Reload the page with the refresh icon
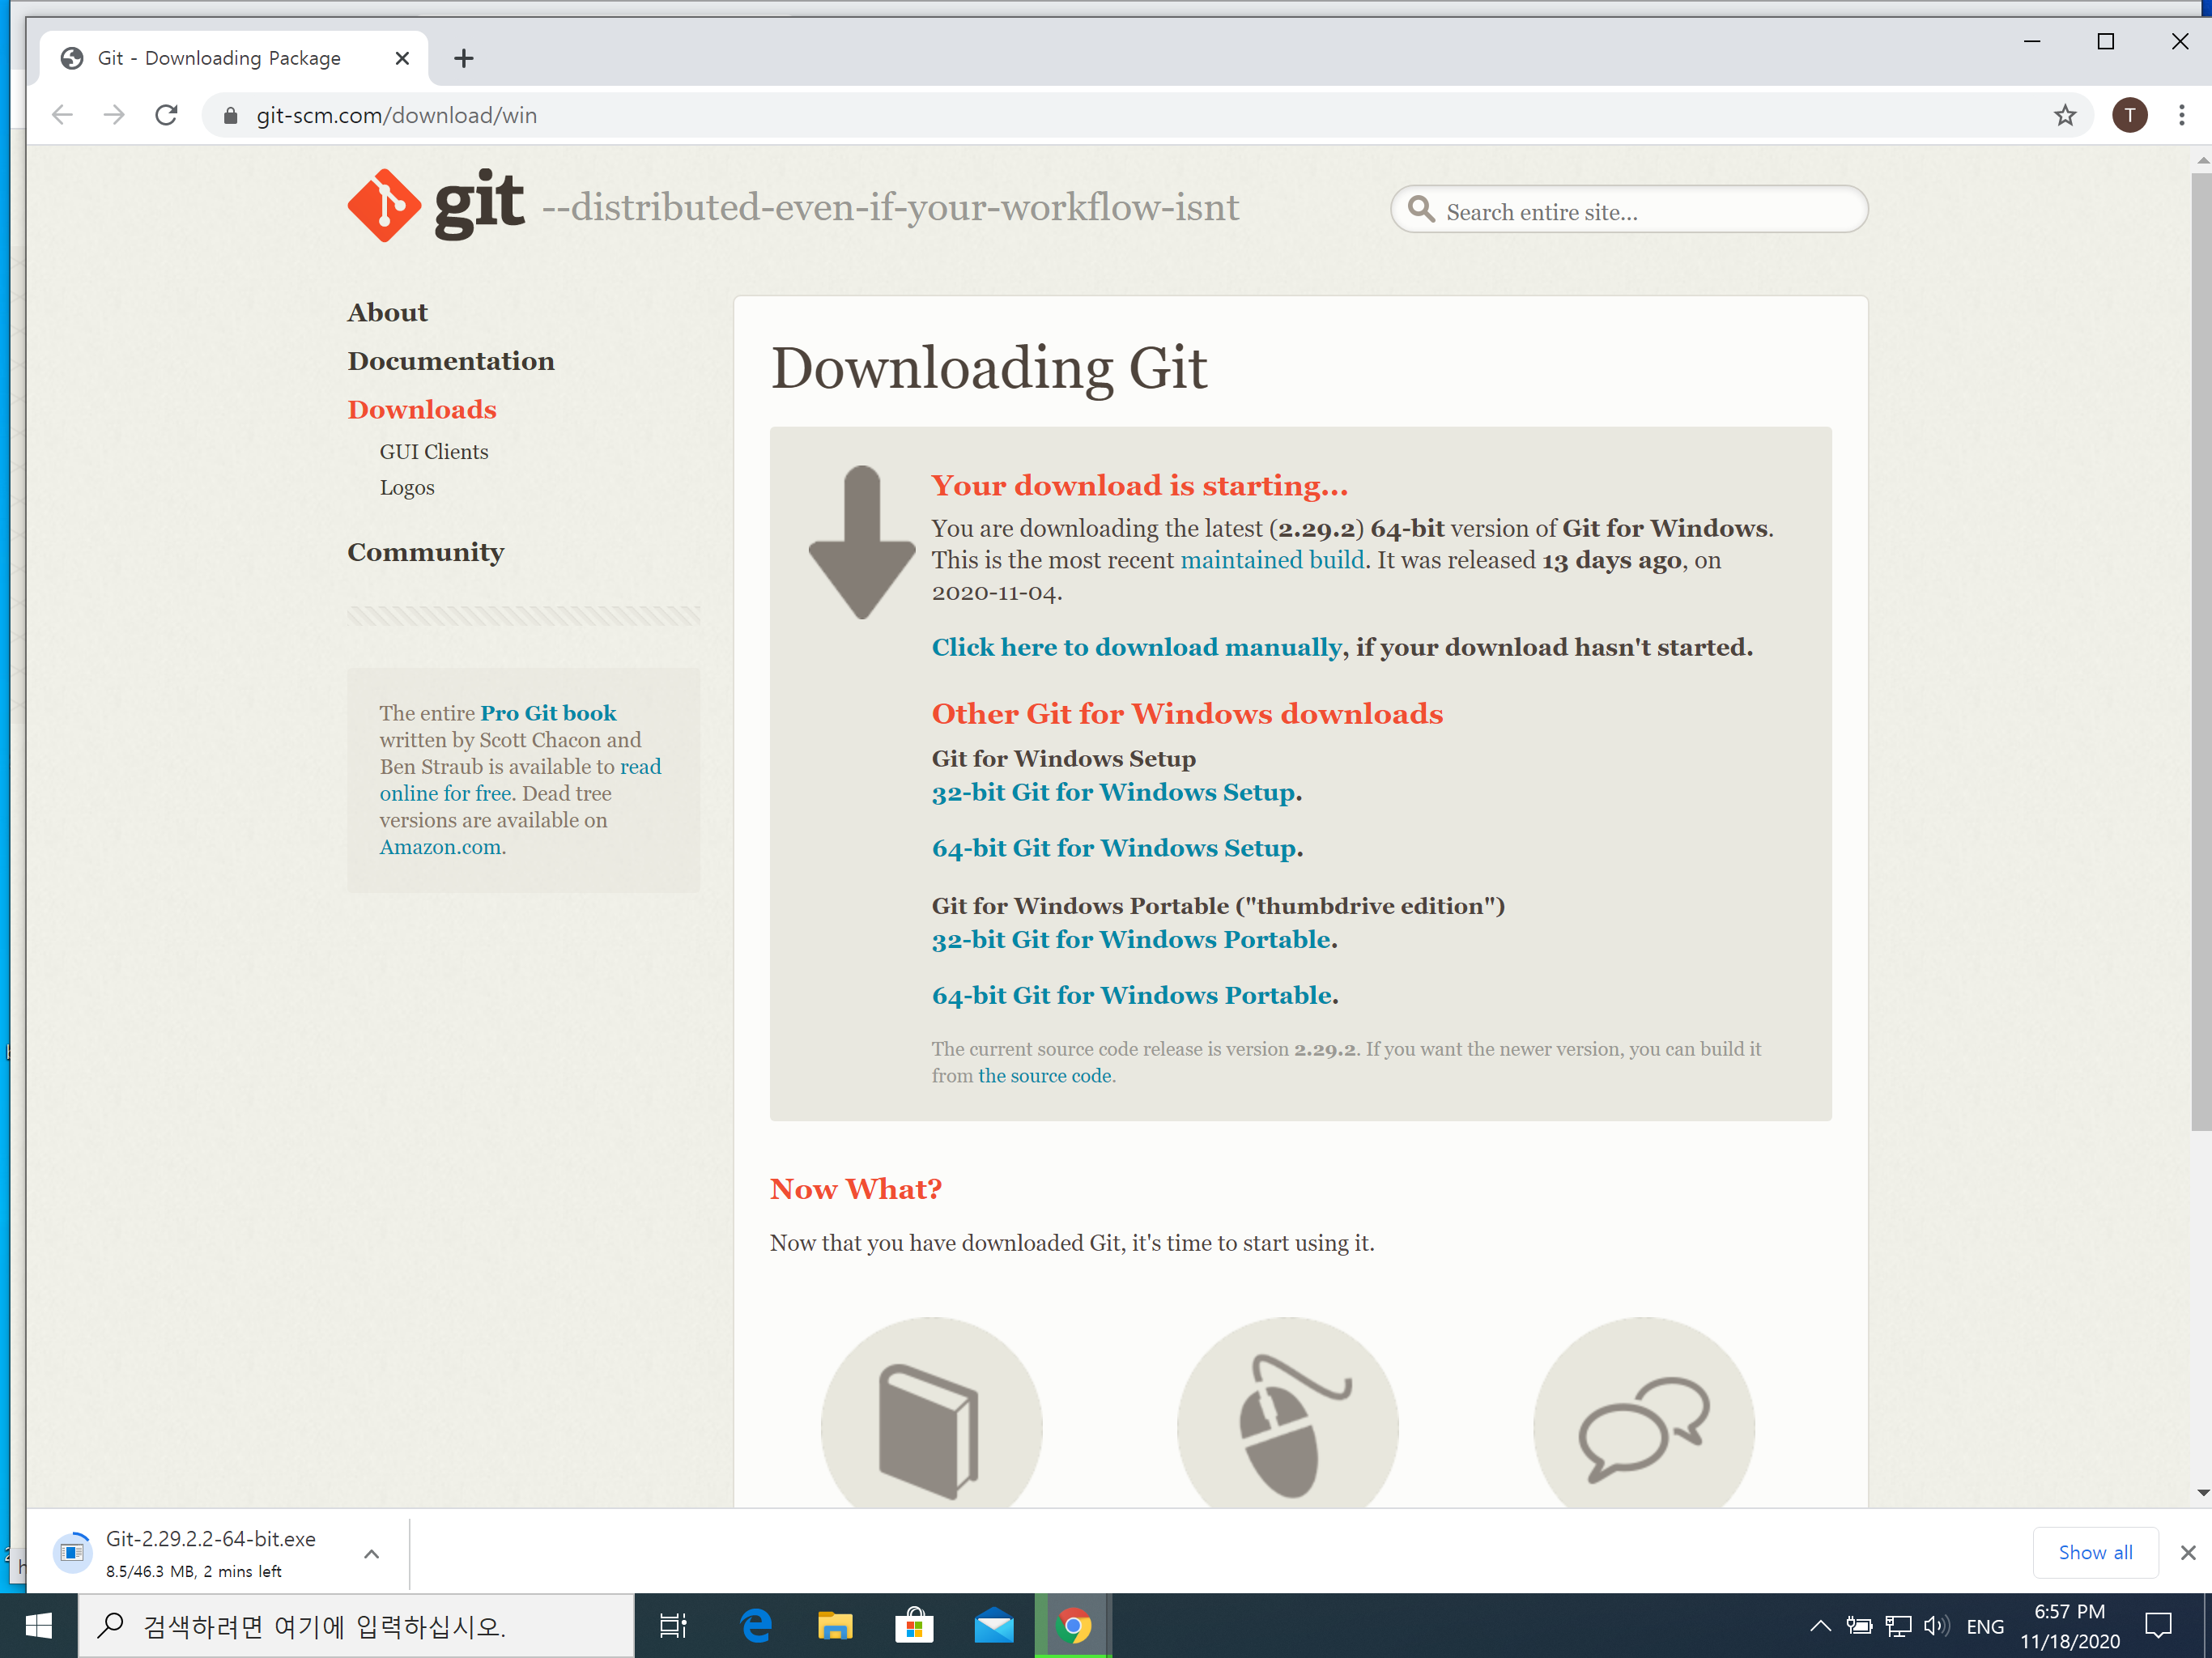This screenshot has width=2212, height=1658. tap(166, 115)
